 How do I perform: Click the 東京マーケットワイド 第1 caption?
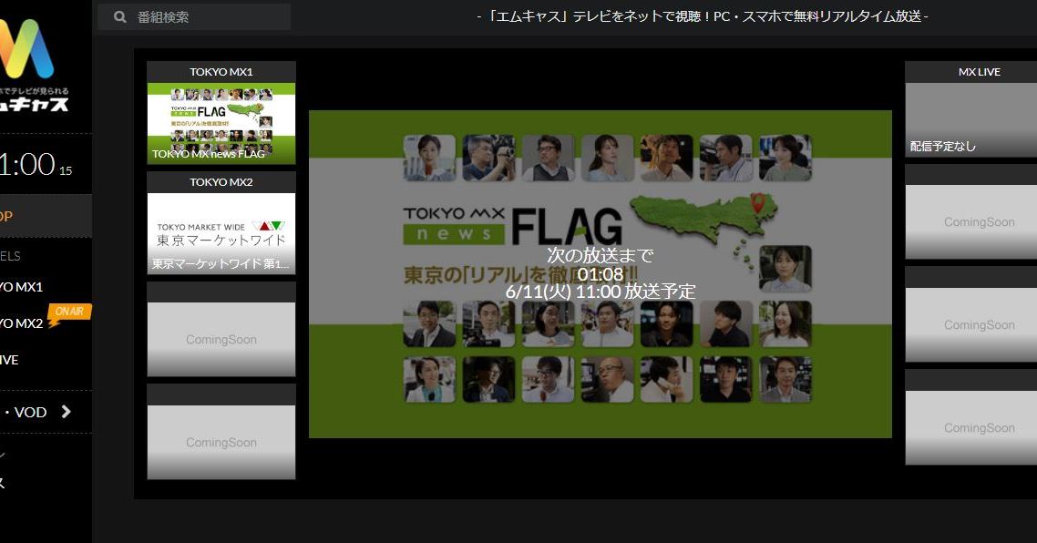221,264
